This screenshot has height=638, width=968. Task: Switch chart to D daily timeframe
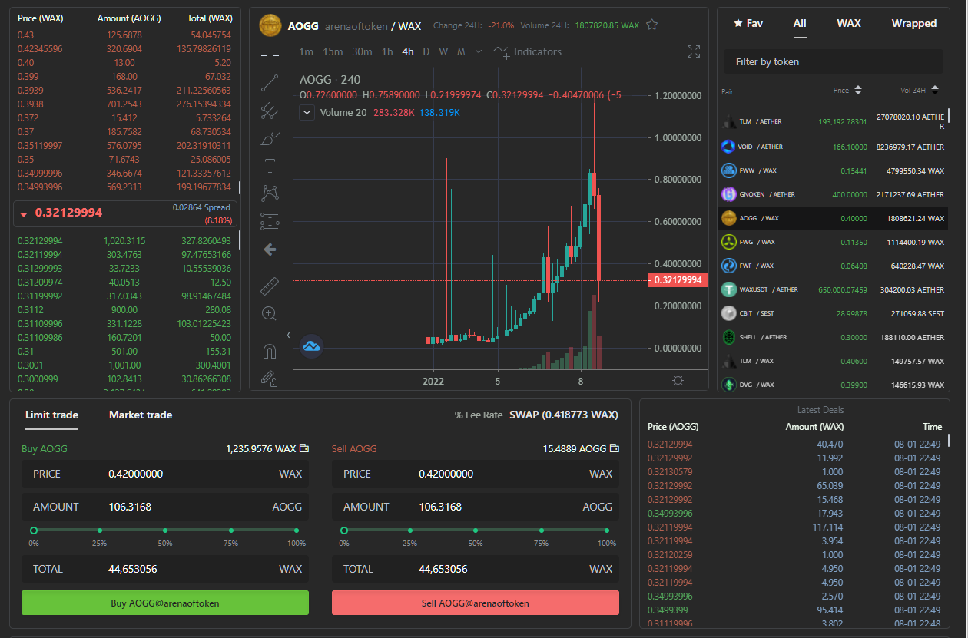pyautogui.click(x=426, y=51)
